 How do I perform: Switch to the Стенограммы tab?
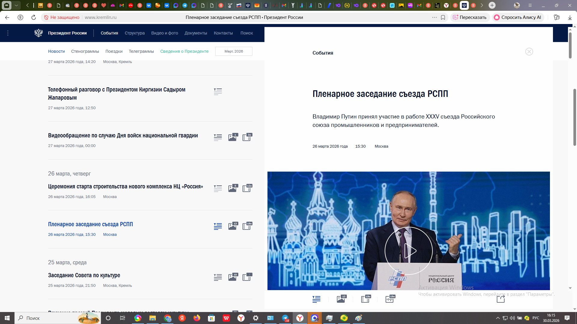click(x=85, y=51)
